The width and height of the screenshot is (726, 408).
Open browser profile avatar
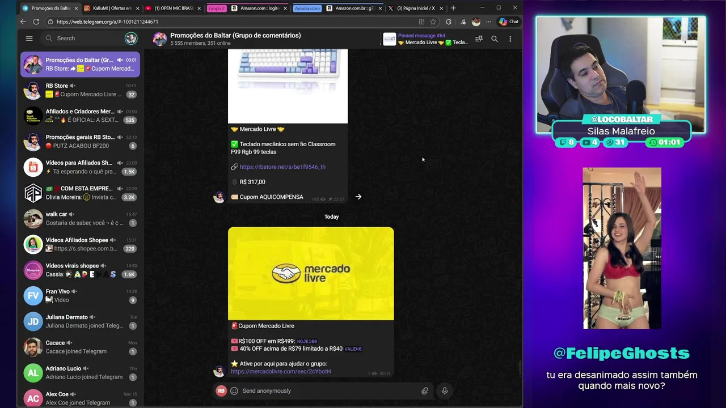[x=476, y=22]
